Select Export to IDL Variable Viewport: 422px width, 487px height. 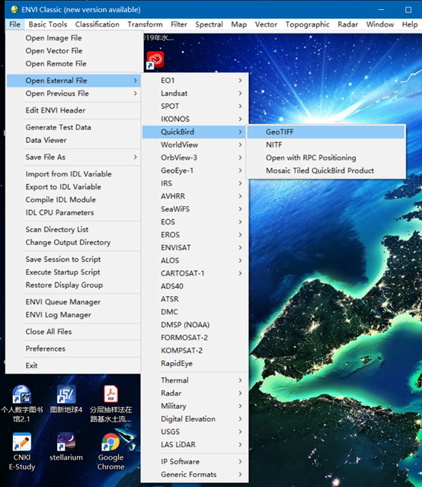74,187
